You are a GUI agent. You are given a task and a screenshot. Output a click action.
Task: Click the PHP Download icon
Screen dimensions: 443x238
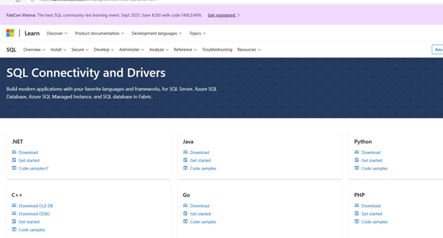(x=356, y=205)
